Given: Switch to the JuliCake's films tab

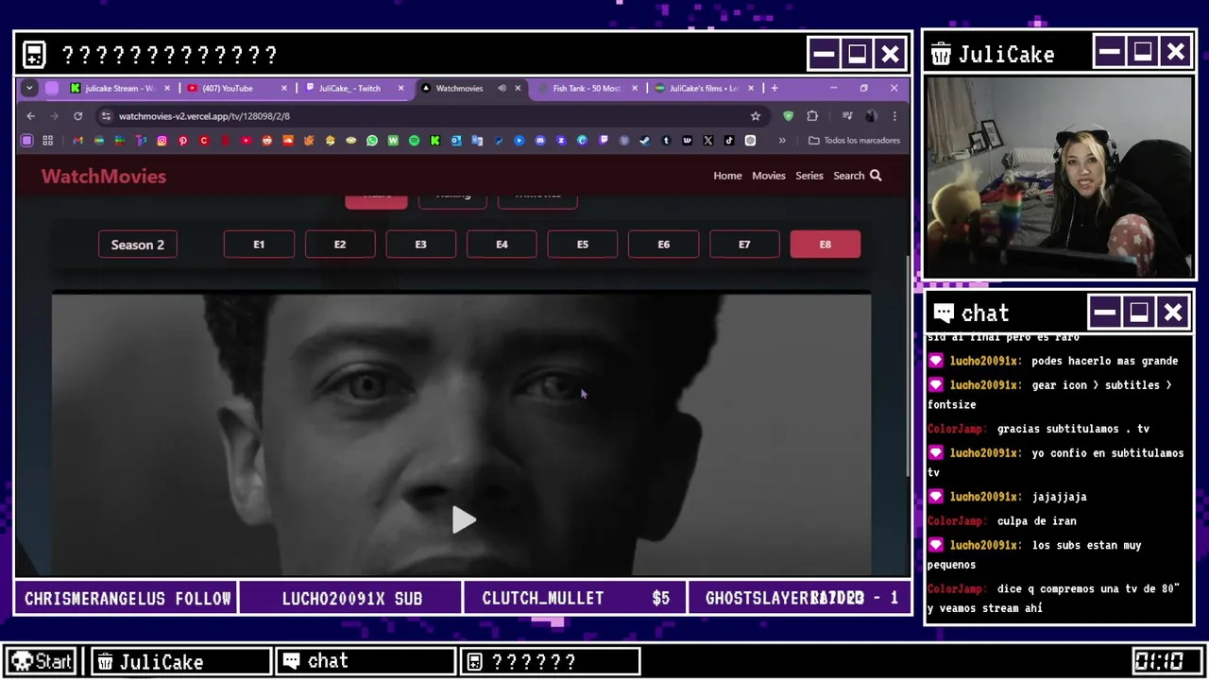Looking at the screenshot, I should (705, 88).
